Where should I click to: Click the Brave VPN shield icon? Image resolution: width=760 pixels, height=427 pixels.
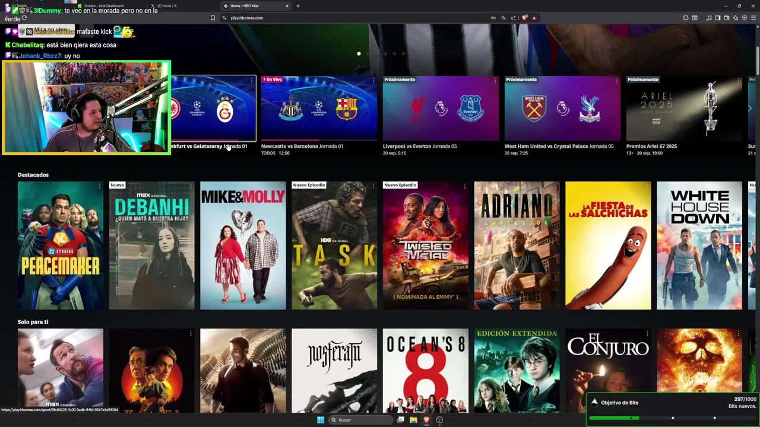[x=744, y=18]
